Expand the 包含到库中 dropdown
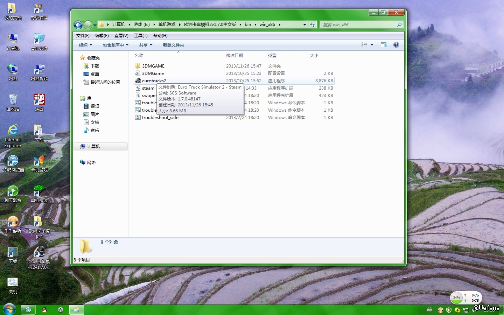The image size is (504, 315). click(x=115, y=45)
